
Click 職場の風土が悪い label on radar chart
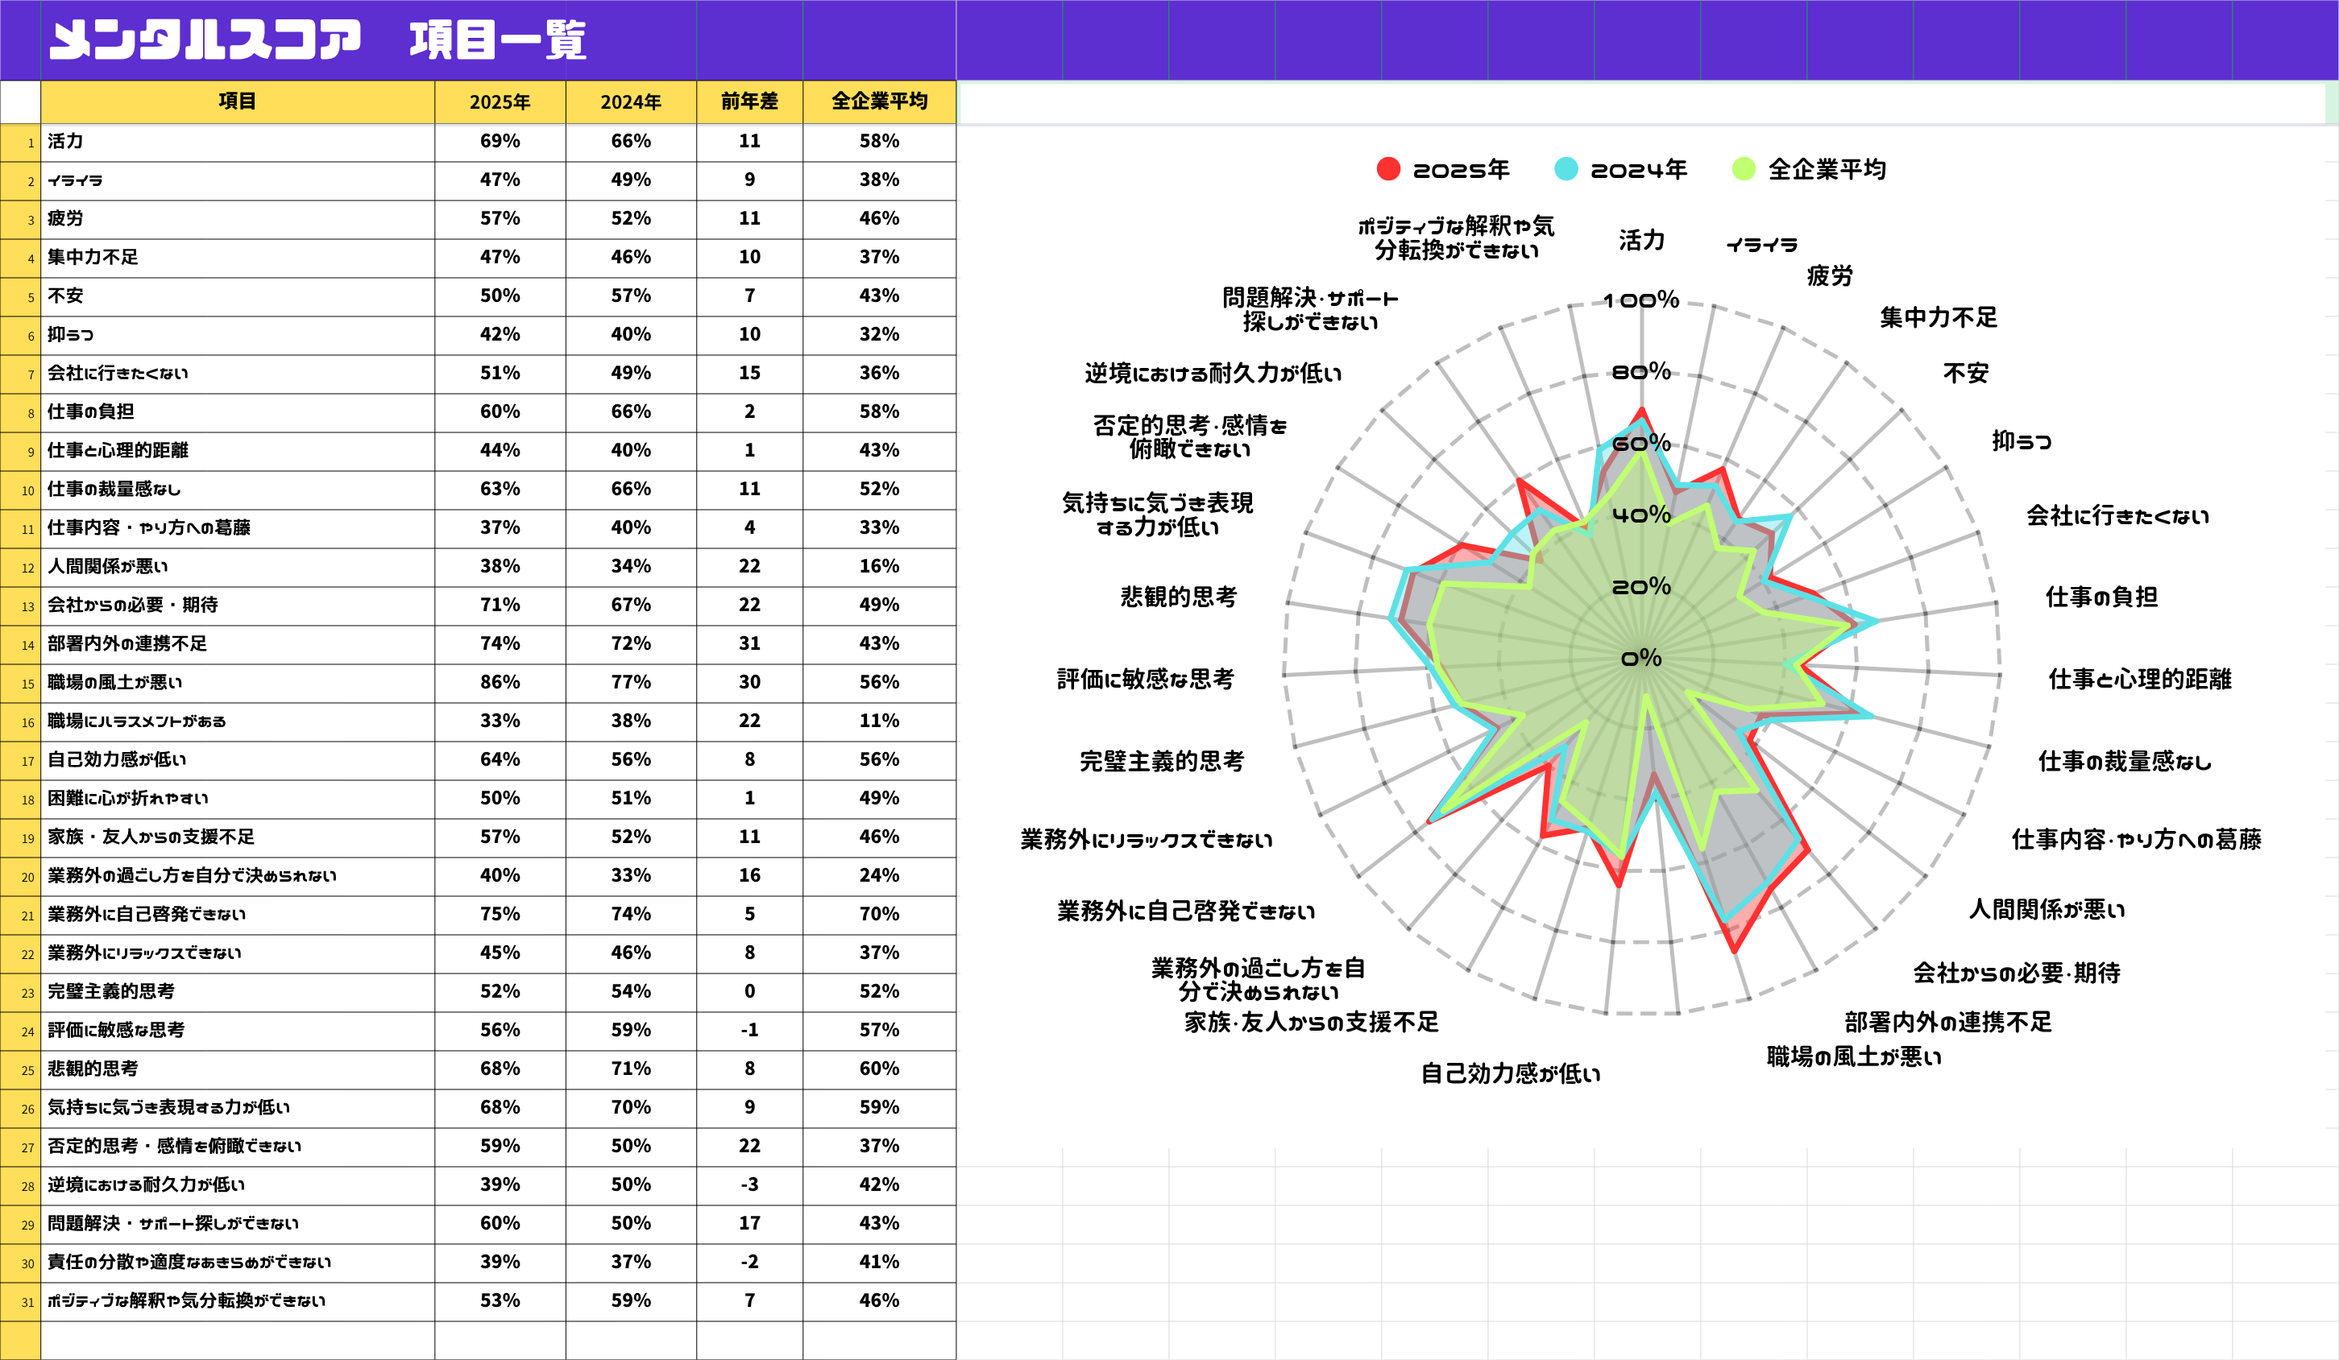click(1854, 1056)
